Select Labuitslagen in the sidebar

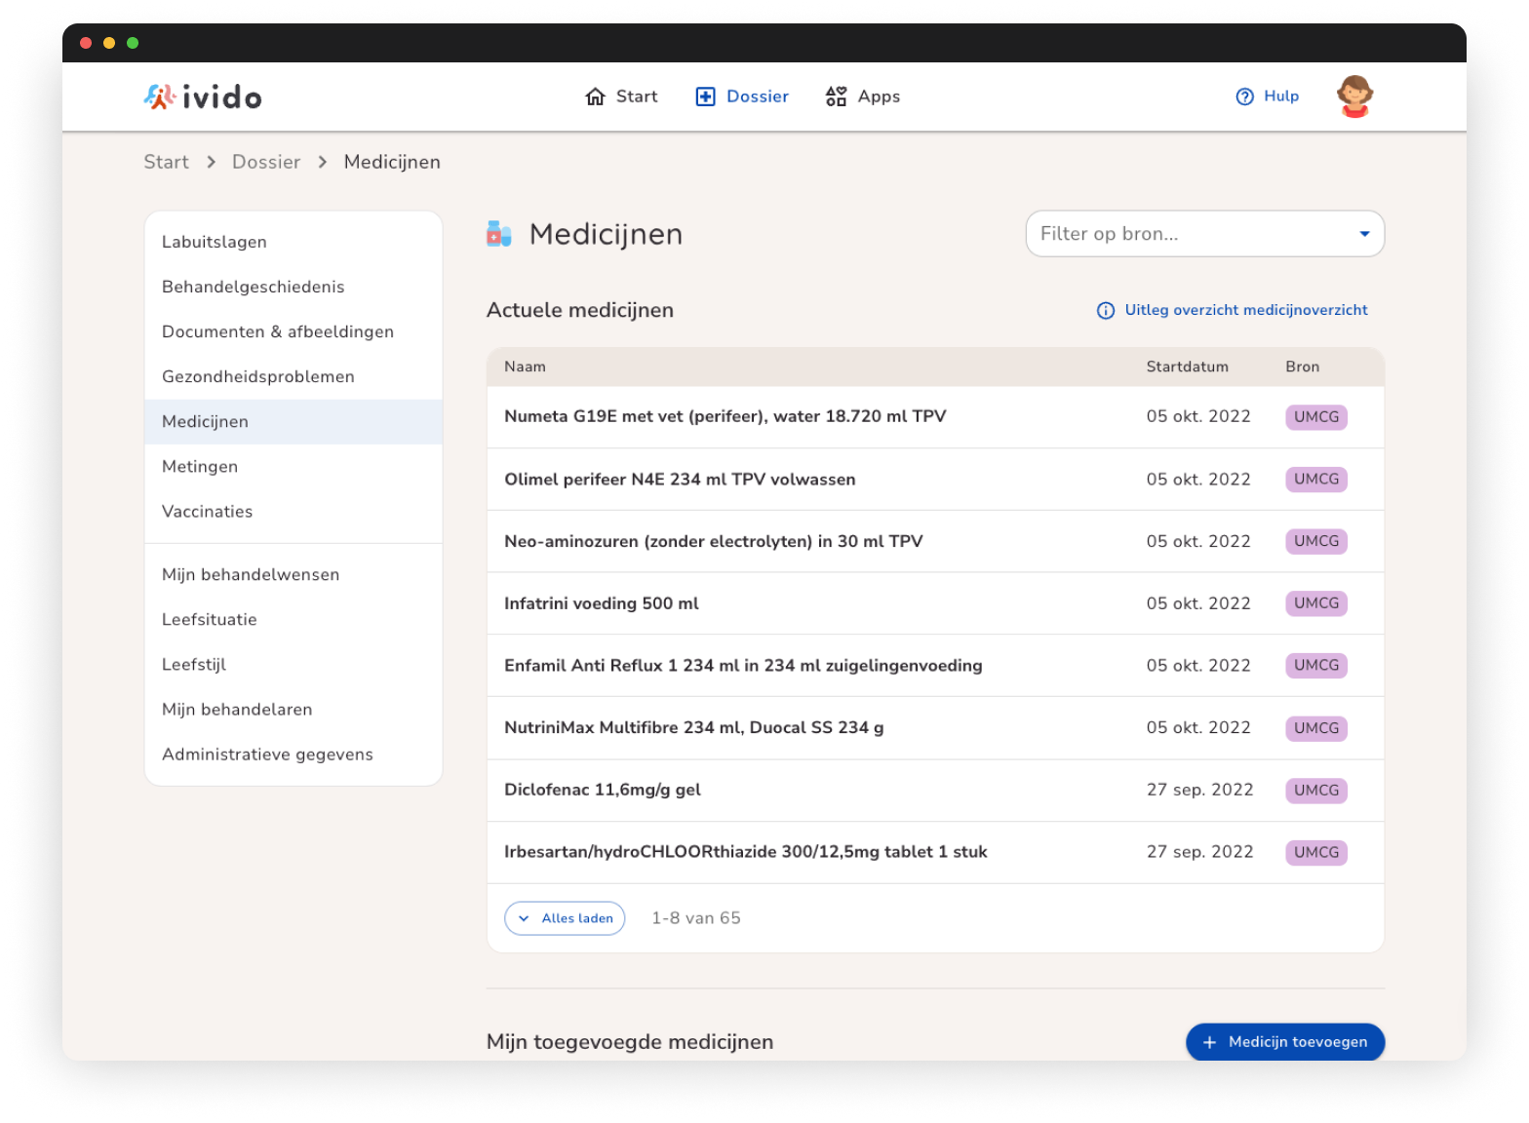tap(294, 242)
